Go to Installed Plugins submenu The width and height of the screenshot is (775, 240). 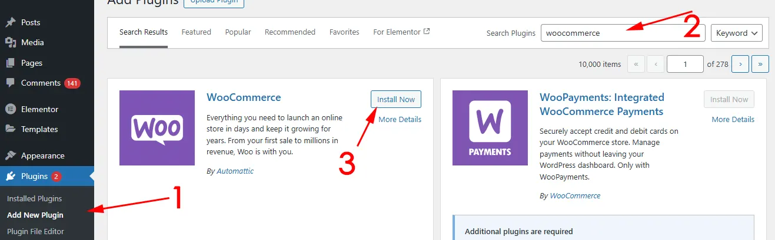(x=34, y=198)
